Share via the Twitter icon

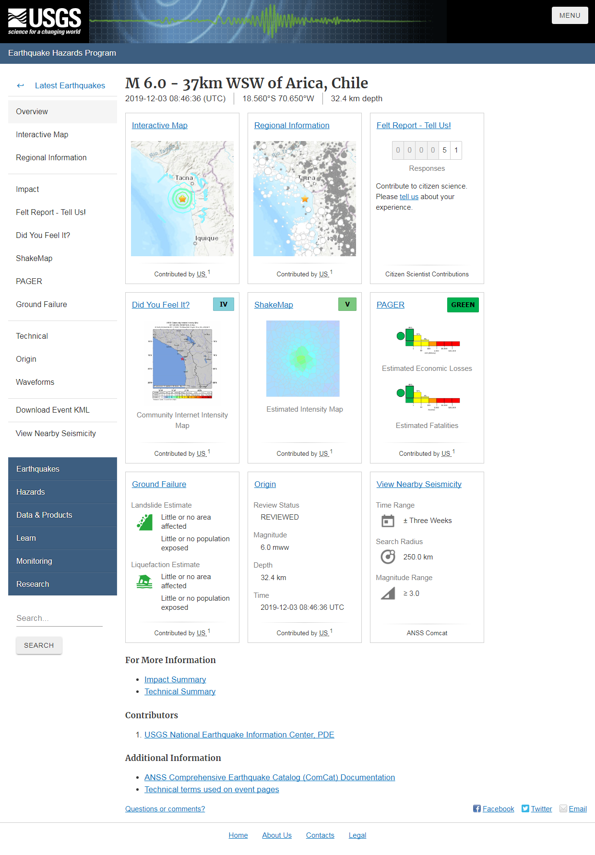pos(525,808)
